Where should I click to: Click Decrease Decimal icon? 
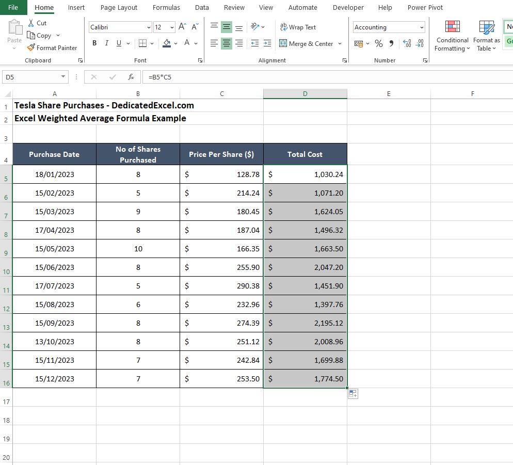pos(420,43)
